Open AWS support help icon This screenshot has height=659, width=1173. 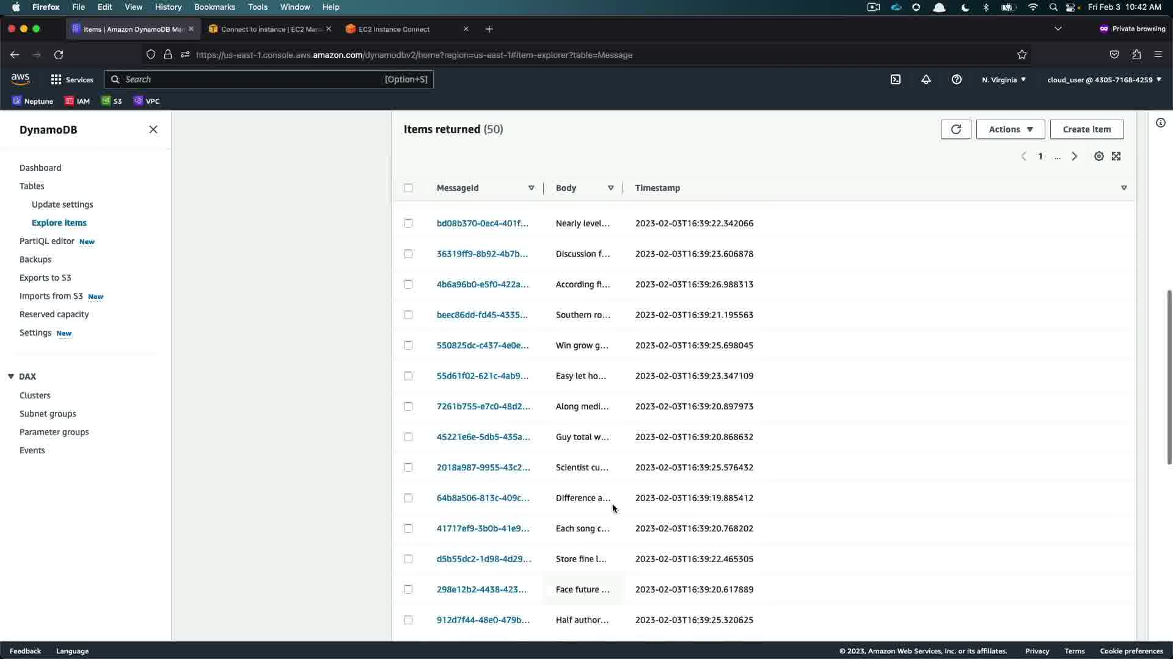(x=957, y=79)
